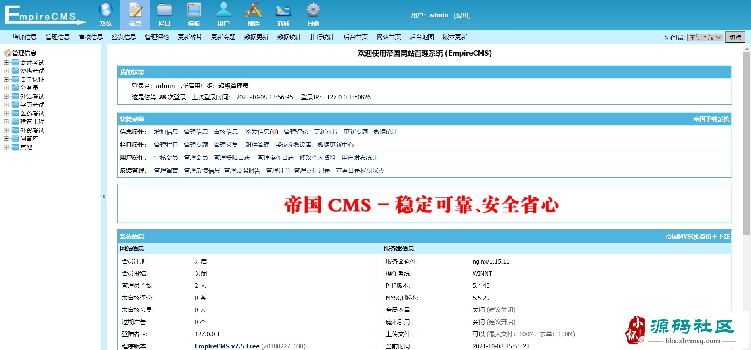Click 签发信息(0) quick link
751x350 pixels.
(x=262, y=132)
